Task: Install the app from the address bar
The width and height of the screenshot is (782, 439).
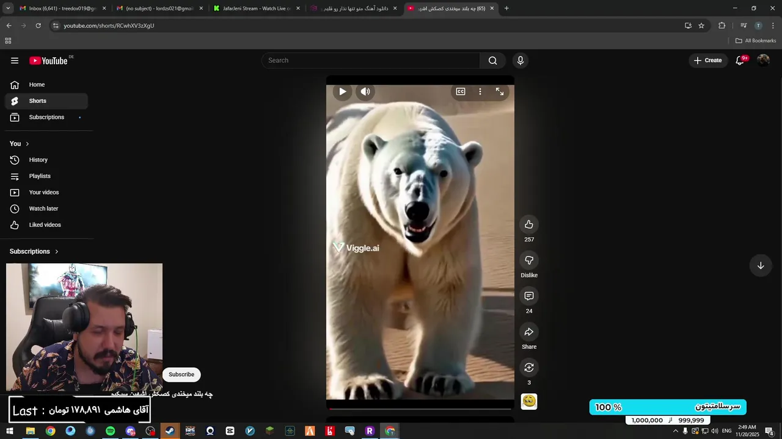Action: pyautogui.click(x=688, y=26)
